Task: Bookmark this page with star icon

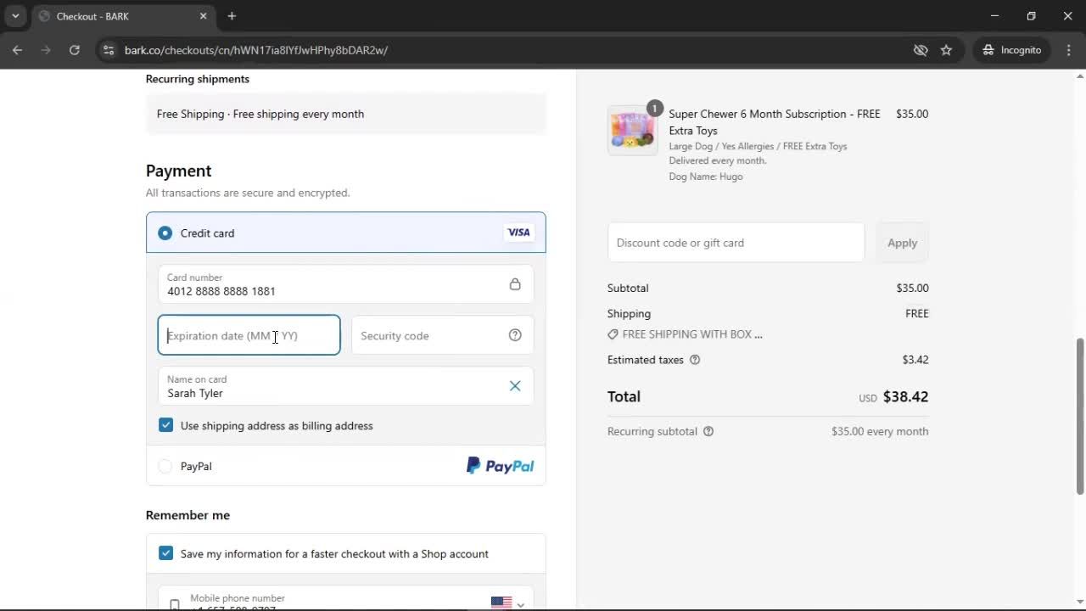Action: point(946,50)
